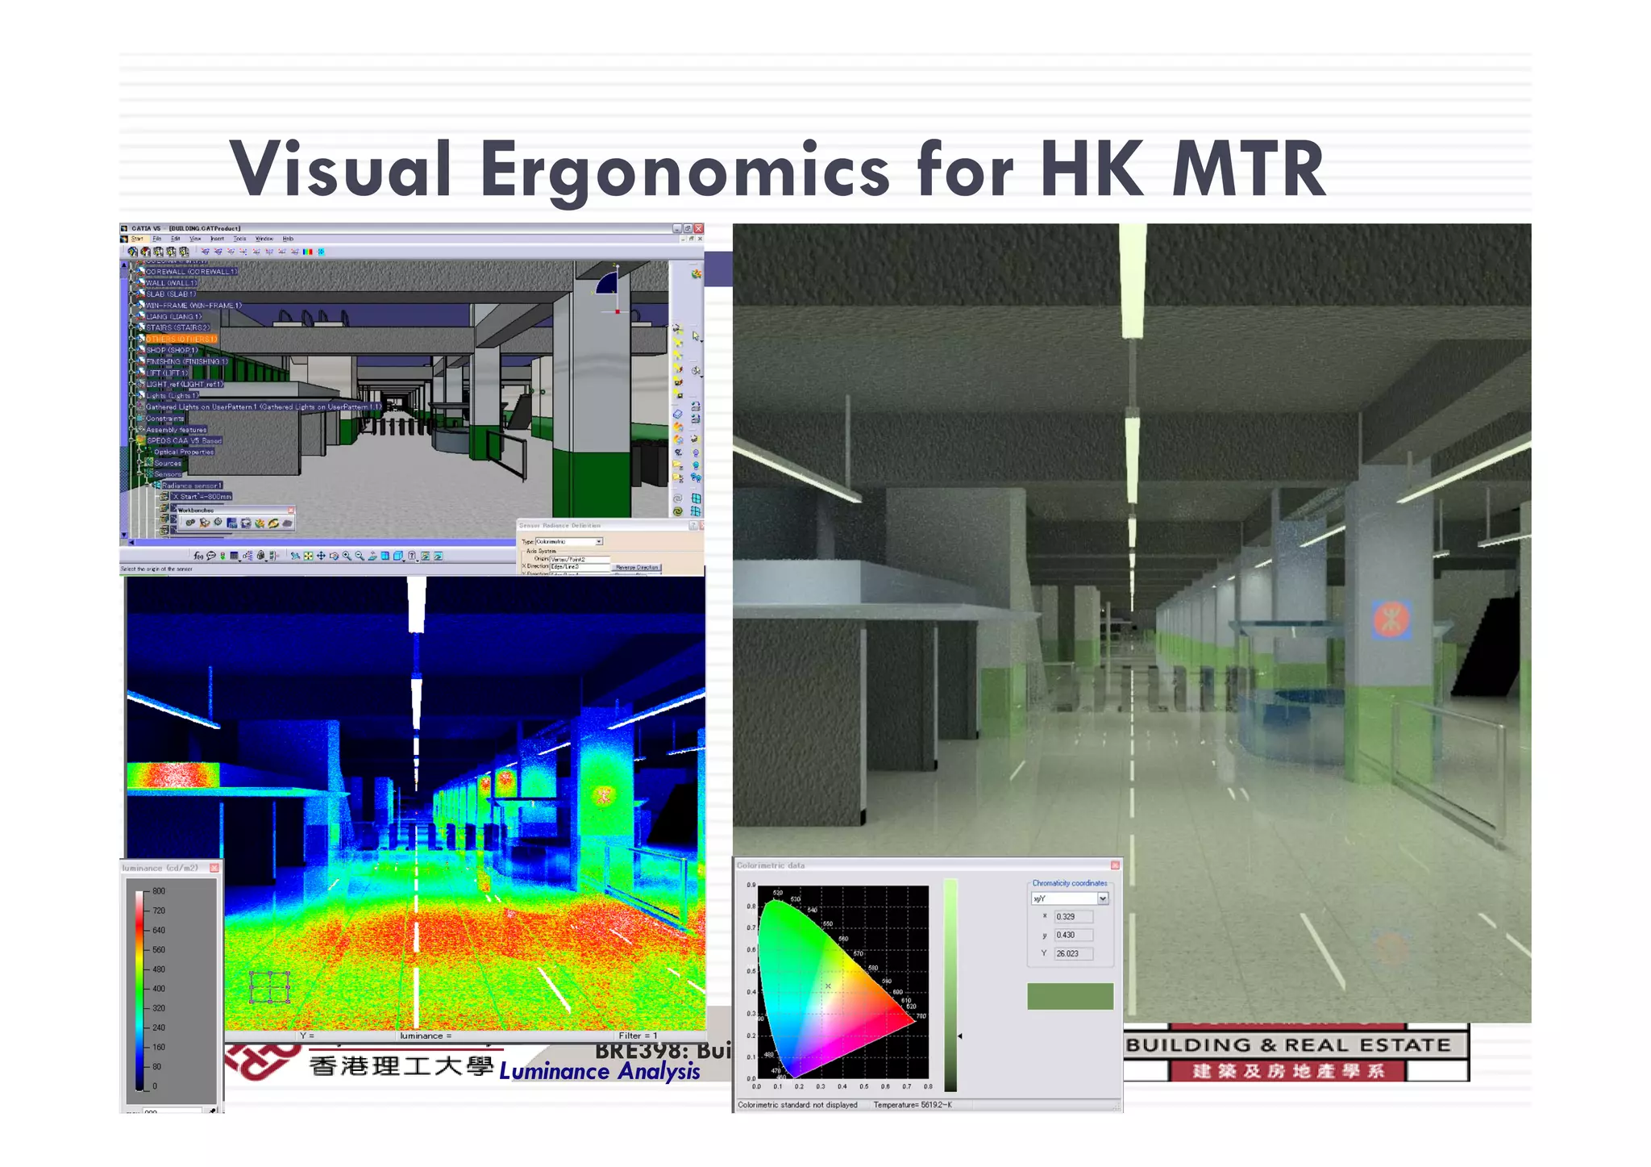
Task: Click first icon in Workbenches toolbar
Action: pos(190,523)
